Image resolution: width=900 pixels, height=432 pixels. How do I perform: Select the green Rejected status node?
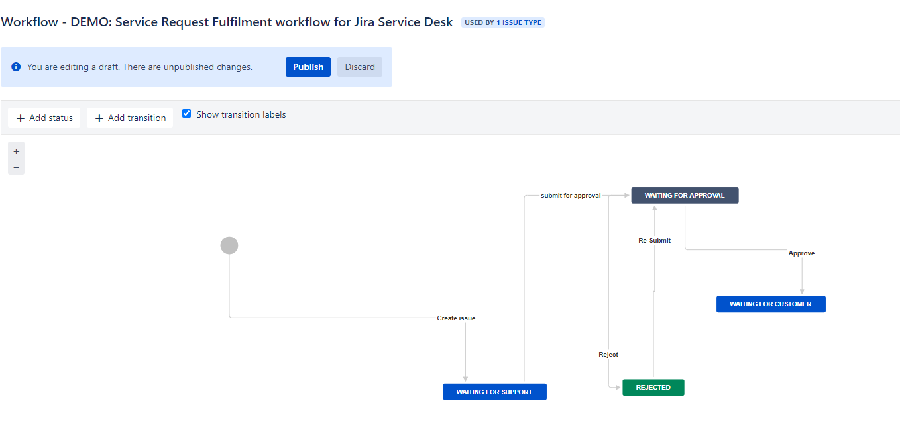click(653, 388)
